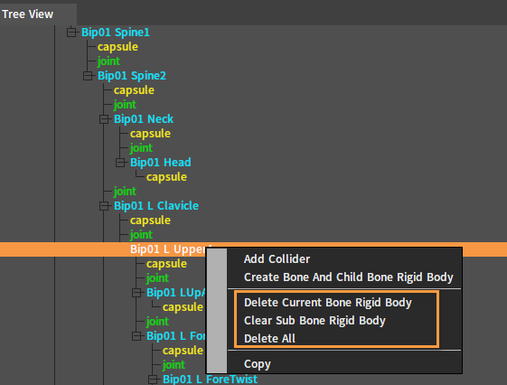Collapse the Bip01 Spine2 node
The image size is (507, 385).
coord(88,76)
